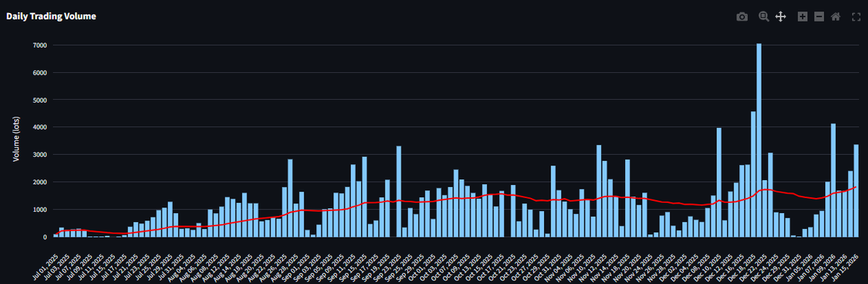Click the 6000 y-axis tick label
Image resolution: width=868 pixels, height=284 pixels.
coord(40,72)
